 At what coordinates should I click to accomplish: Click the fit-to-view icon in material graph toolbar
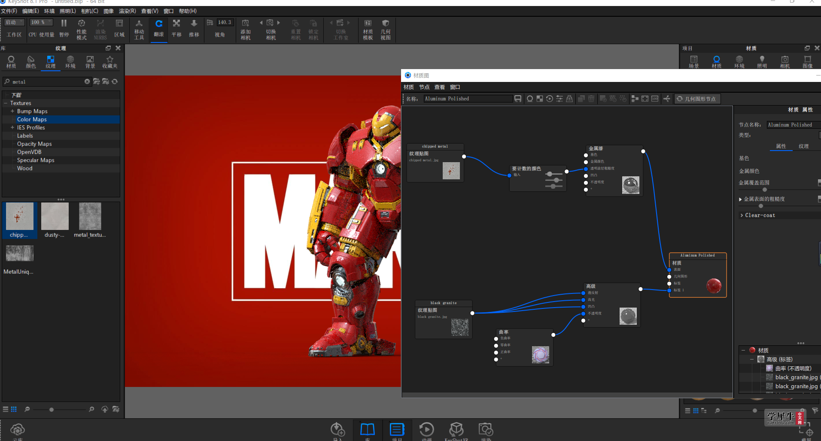pos(645,99)
